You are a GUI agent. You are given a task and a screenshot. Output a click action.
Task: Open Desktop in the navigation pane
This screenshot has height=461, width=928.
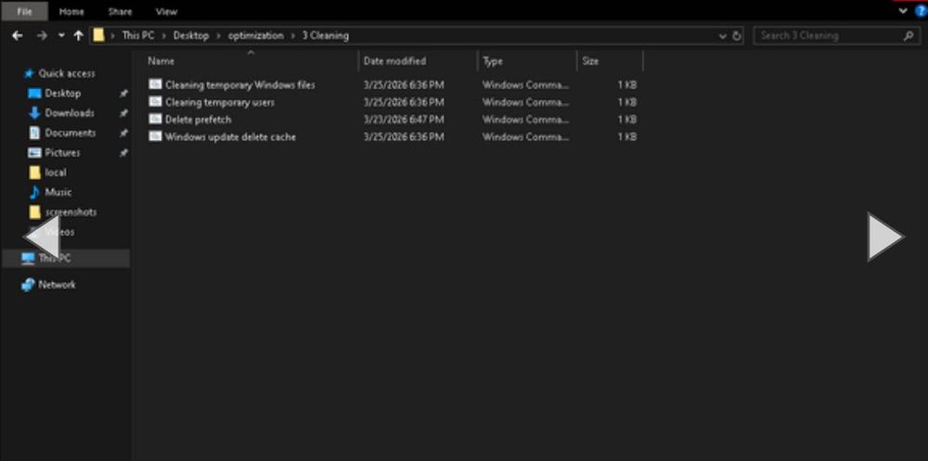point(63,93)
